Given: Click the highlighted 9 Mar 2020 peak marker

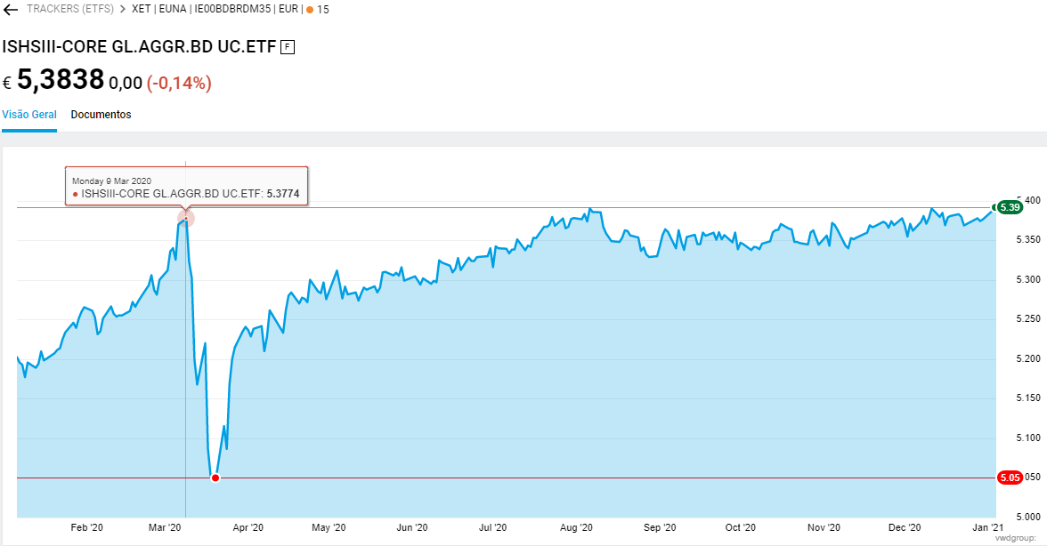Looking at the screenshot, I should tap(185, 218).
